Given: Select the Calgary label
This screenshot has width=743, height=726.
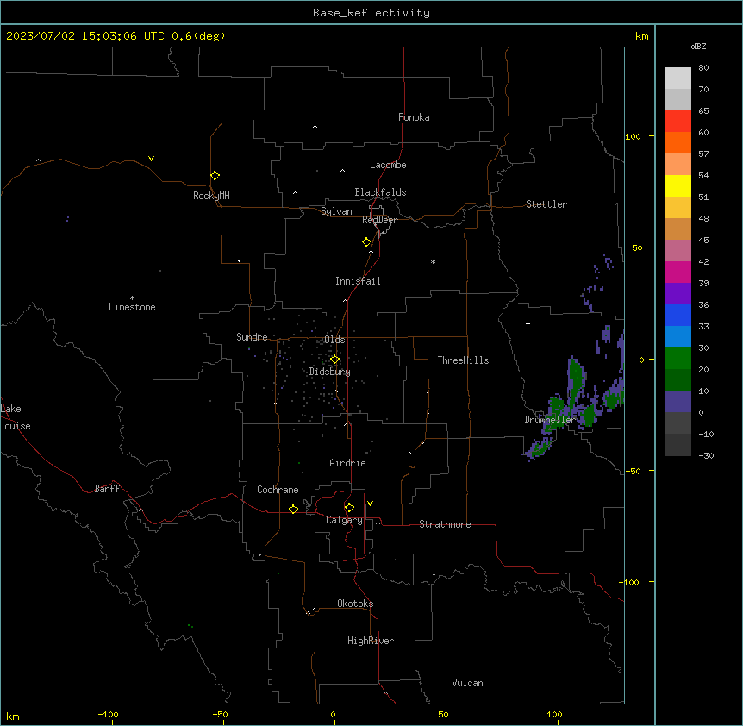Looking at the screenshot, I should [344, 520].
